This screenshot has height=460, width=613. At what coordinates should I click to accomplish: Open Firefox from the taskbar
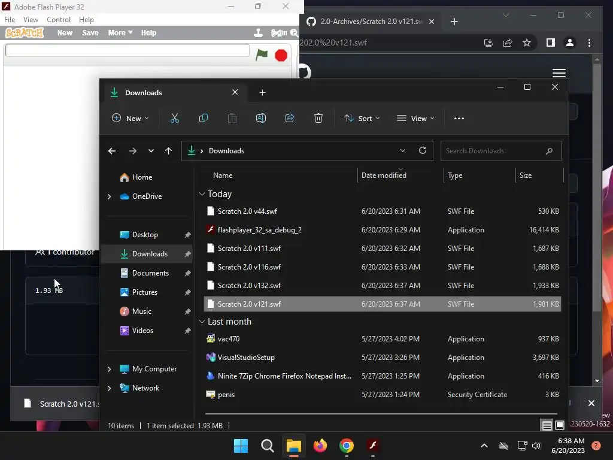point(320,446)
